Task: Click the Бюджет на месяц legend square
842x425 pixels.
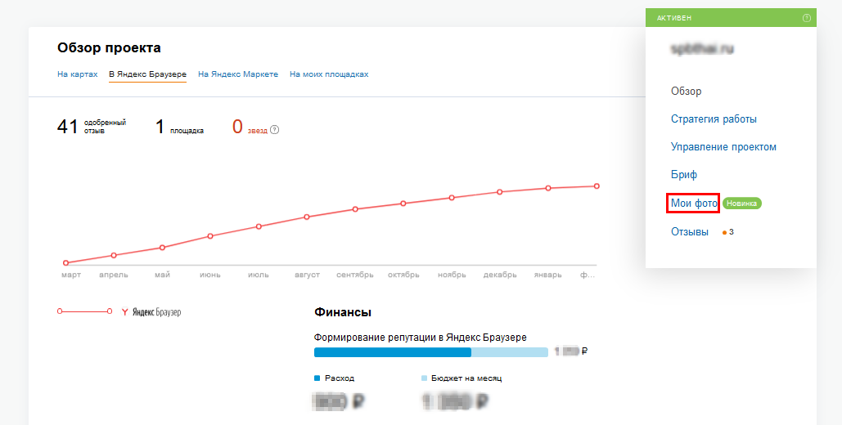Action: point(424,378)
